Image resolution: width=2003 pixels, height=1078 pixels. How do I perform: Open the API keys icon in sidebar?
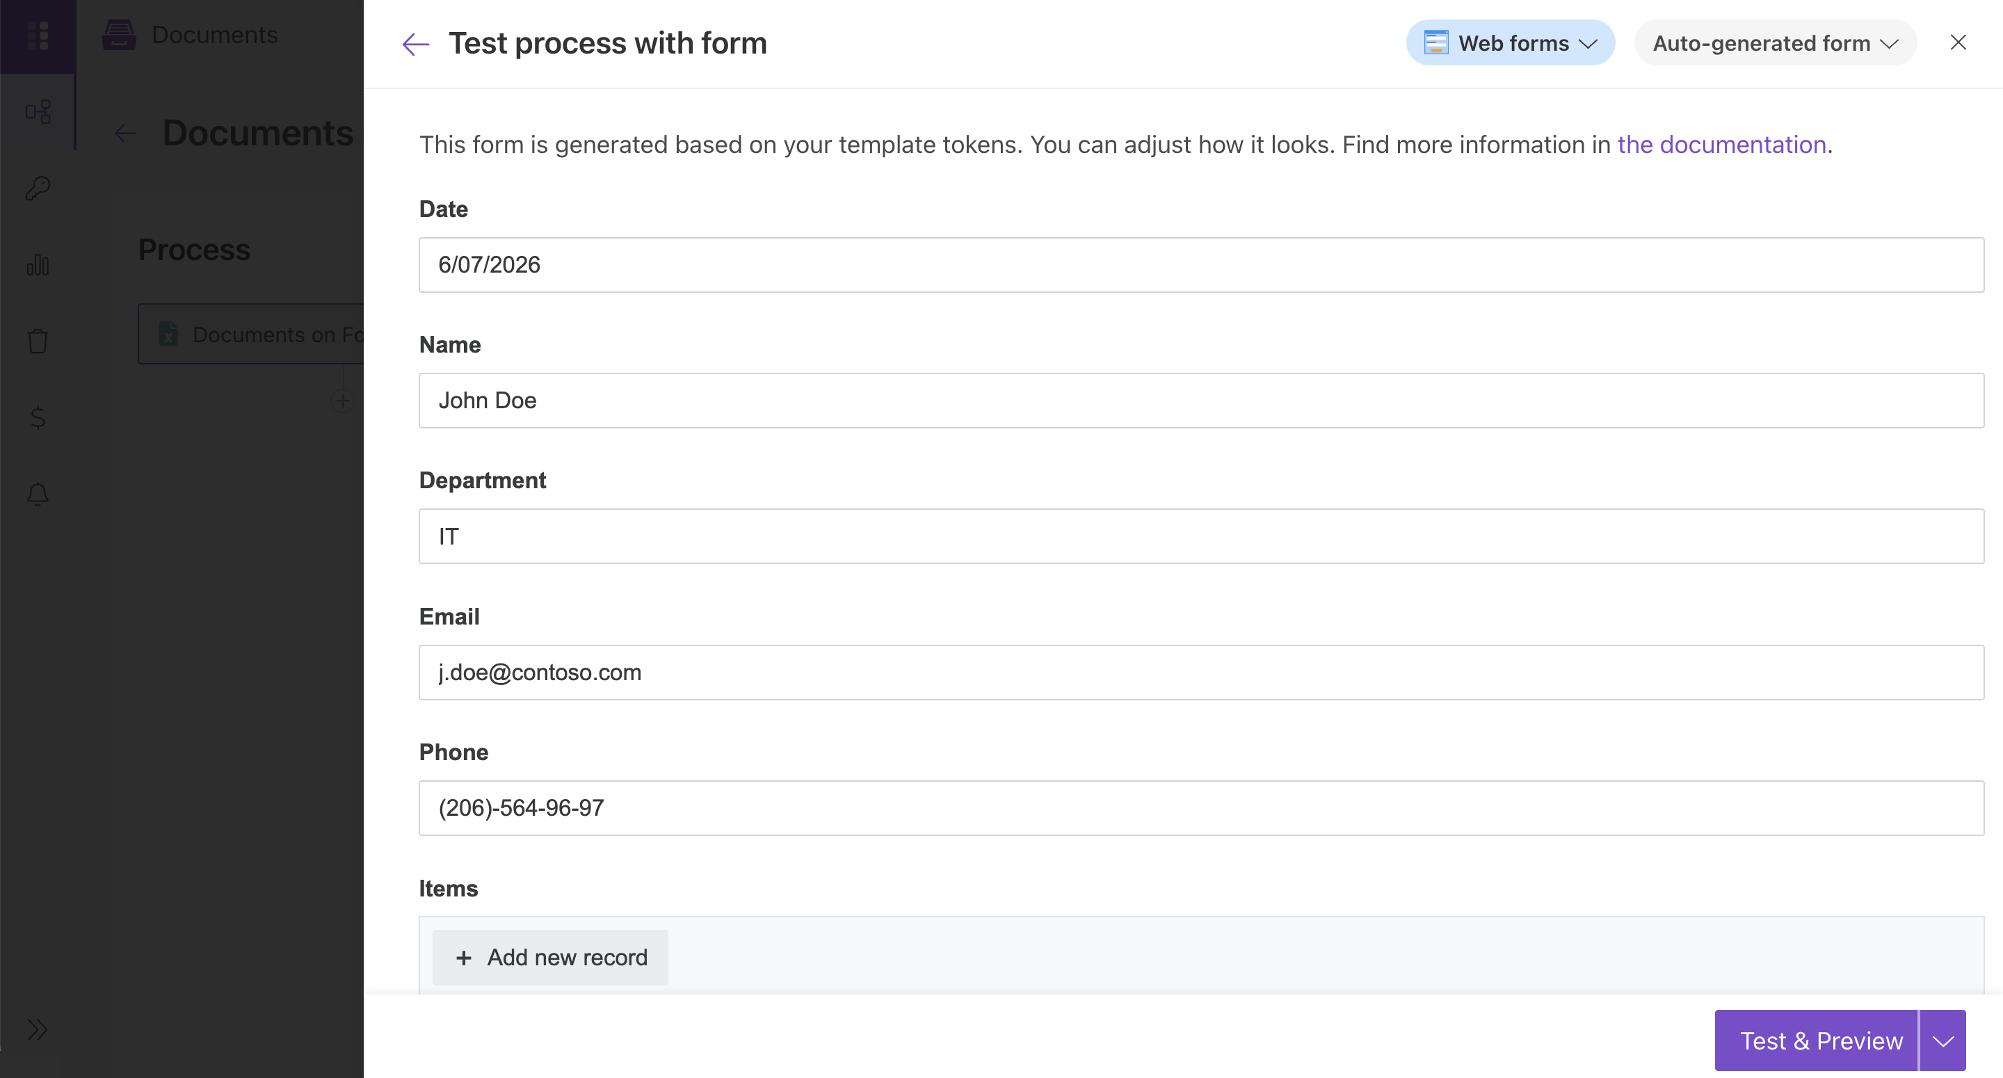pyautogui.click(x=38, y=188)
